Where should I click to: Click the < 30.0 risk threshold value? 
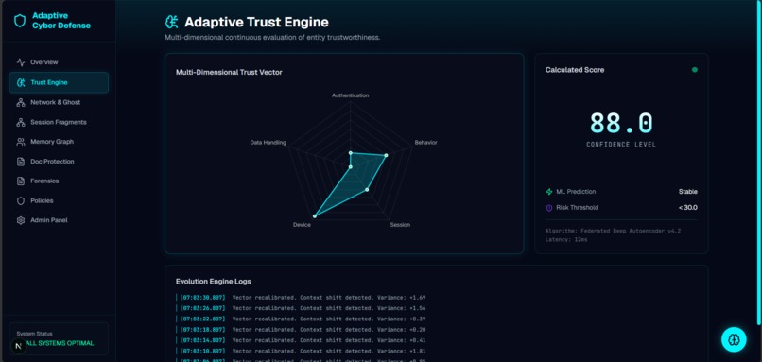pos(687,208)
